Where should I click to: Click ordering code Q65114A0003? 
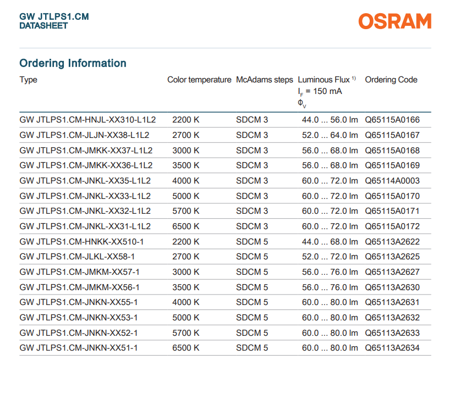pyautogui.click(x=392, y=180)
